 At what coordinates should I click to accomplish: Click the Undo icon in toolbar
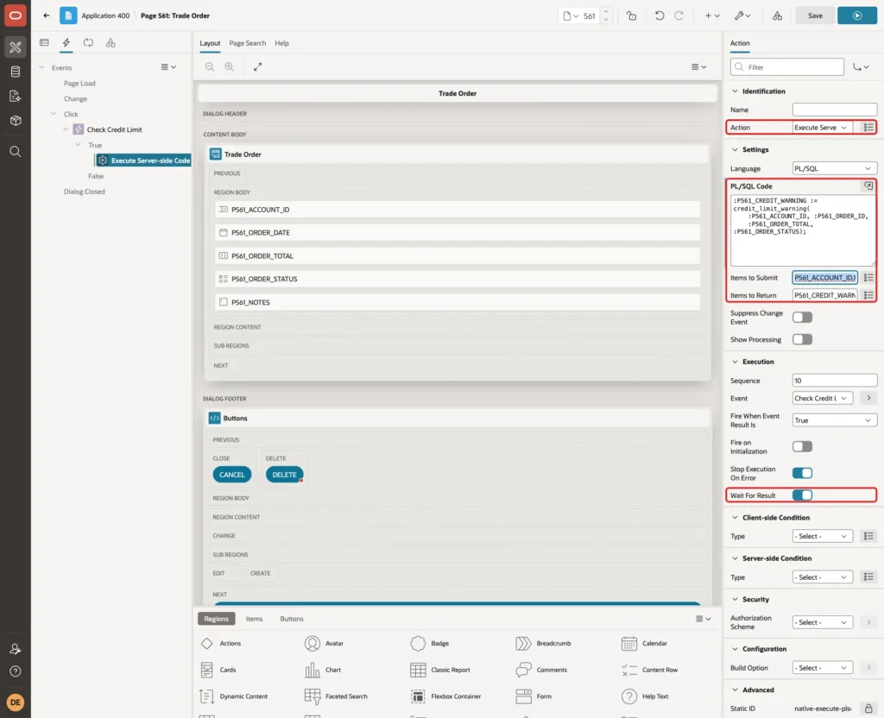(659, 16)
